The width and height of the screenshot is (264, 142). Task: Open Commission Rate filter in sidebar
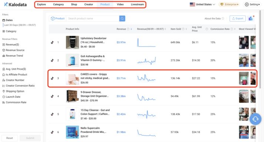(14, 102)
